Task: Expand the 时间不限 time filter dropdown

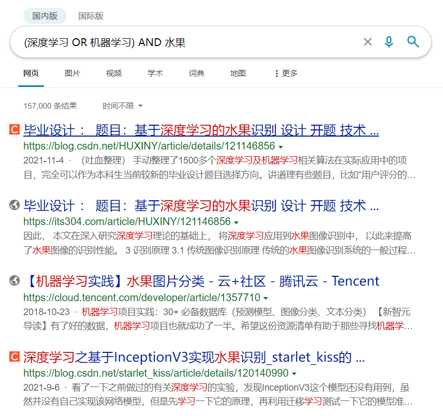Action: pyautogui.click(x=122, y=106)
